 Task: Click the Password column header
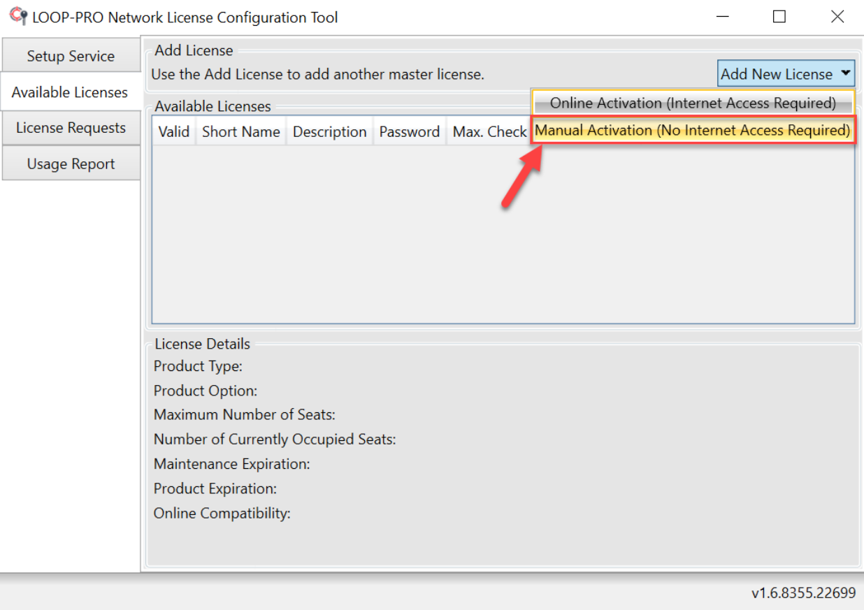pos(409,131)
